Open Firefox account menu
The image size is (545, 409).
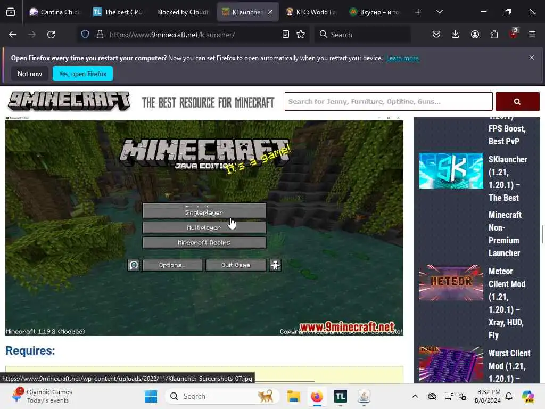(475, 35)
